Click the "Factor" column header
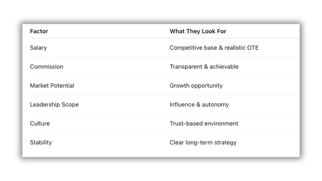 tap(39, 31)
